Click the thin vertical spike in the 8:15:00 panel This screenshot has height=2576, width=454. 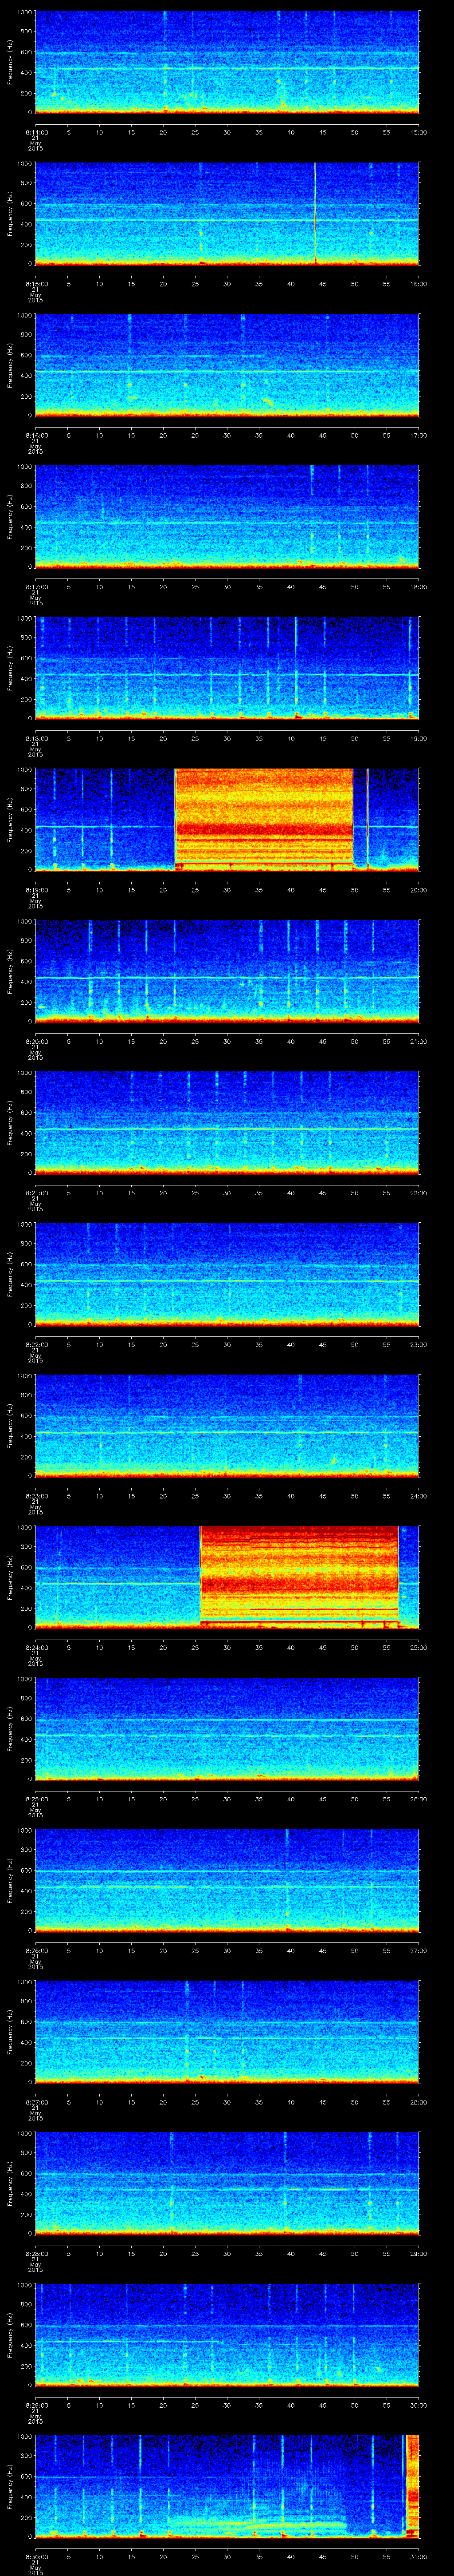coord(315,213)
